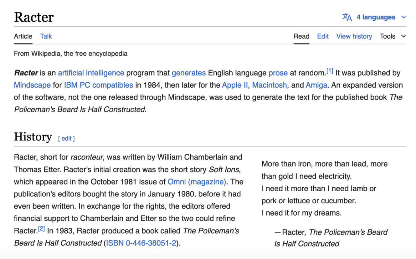Image resolution: width=416 pixels, height=259 pixels.
Task: Edit the History section
Action: 66,139
